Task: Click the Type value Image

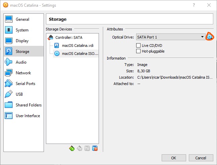Action: point(142,65)
